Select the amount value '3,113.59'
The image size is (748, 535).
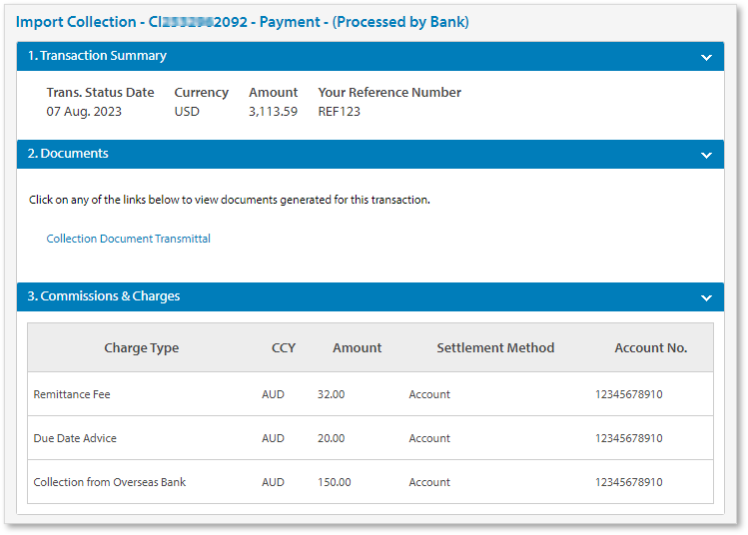click(x=273, y=112)
